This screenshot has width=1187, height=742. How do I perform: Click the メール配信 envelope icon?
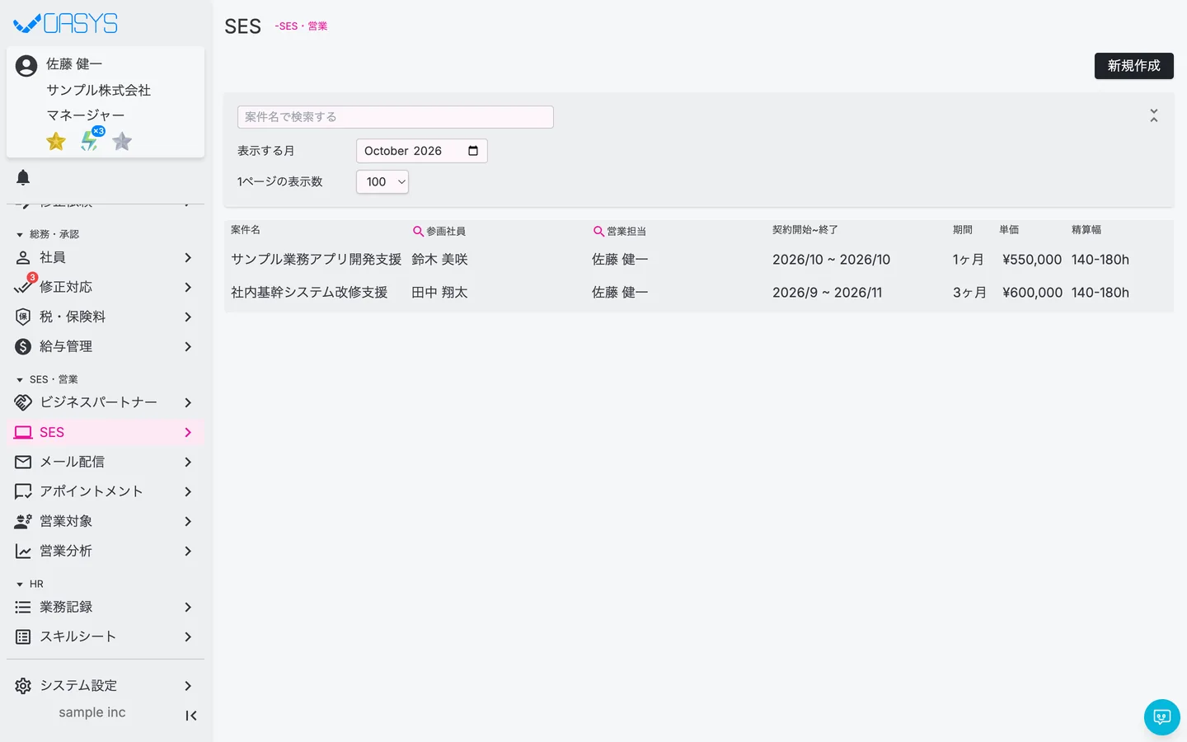point(23,462)
